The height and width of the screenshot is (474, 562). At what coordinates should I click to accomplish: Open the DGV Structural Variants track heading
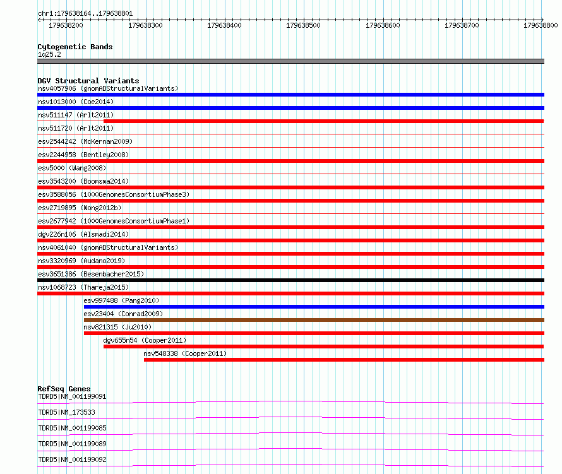88,81
